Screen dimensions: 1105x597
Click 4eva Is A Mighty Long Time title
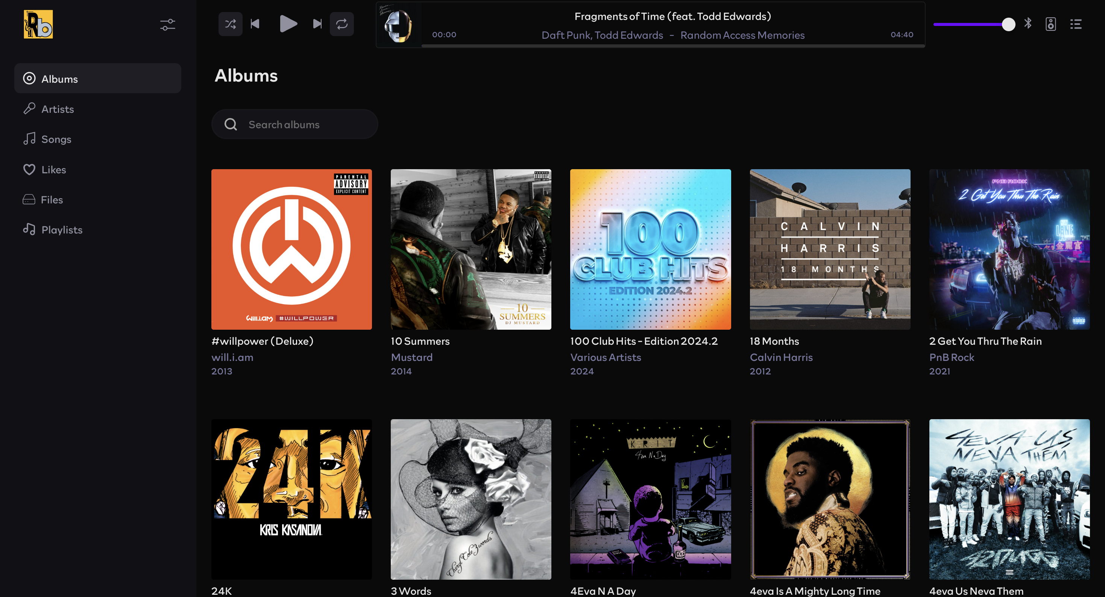coord(815,591)
